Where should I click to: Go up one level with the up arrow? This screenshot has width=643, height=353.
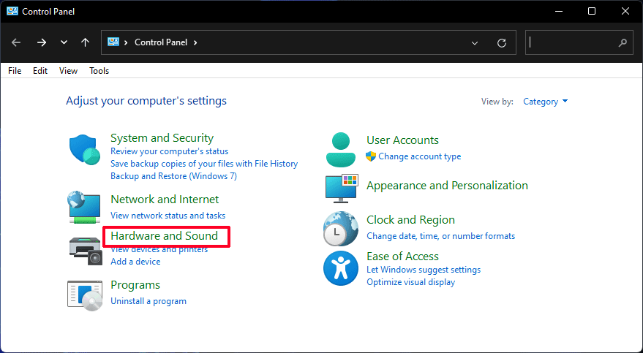(85, 42)
